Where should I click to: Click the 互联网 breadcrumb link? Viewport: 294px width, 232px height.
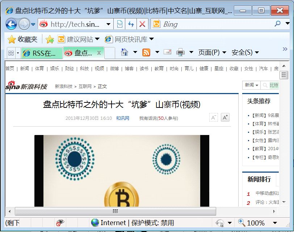point(85,87)
